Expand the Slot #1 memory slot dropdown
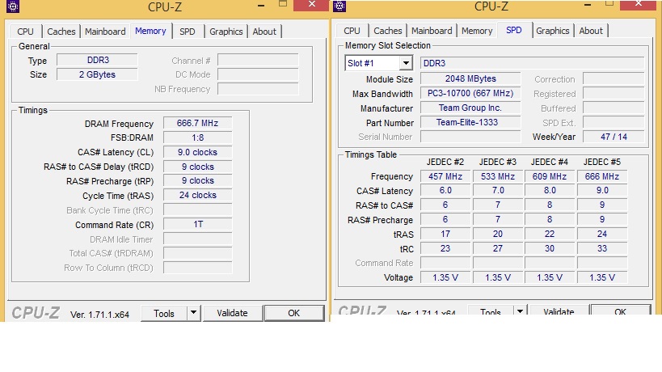This screenshot has width=662, height=372. (x=406, y=63)
